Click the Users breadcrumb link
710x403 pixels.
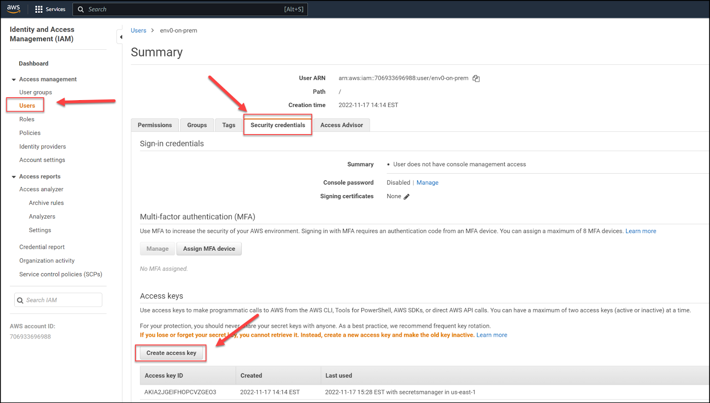138,31
